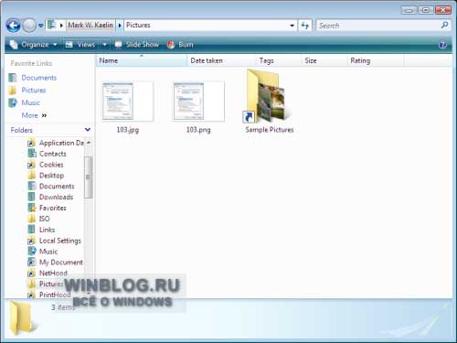Select Cookies in folder tree
Image resolution: width=457 pixels, height=343 pixels.
[51, 165]
